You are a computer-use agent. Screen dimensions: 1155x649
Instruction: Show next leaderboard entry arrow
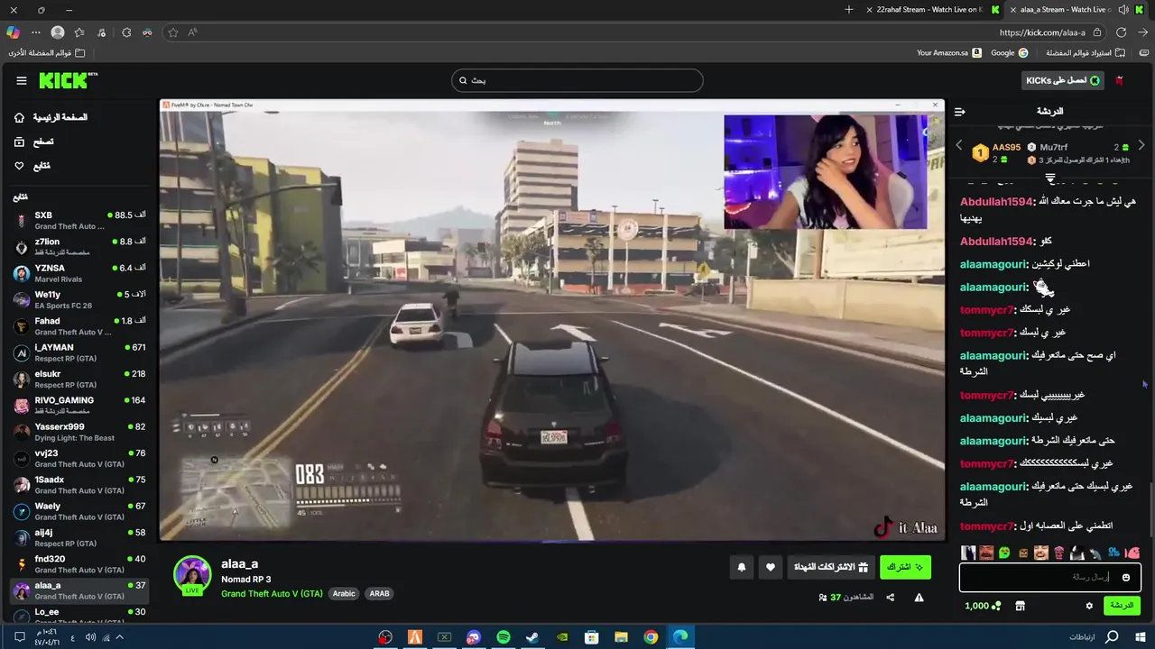click(x=1141, y=145)
